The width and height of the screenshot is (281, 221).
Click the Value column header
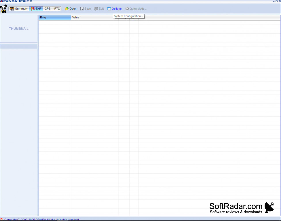(x=95, y=17)
